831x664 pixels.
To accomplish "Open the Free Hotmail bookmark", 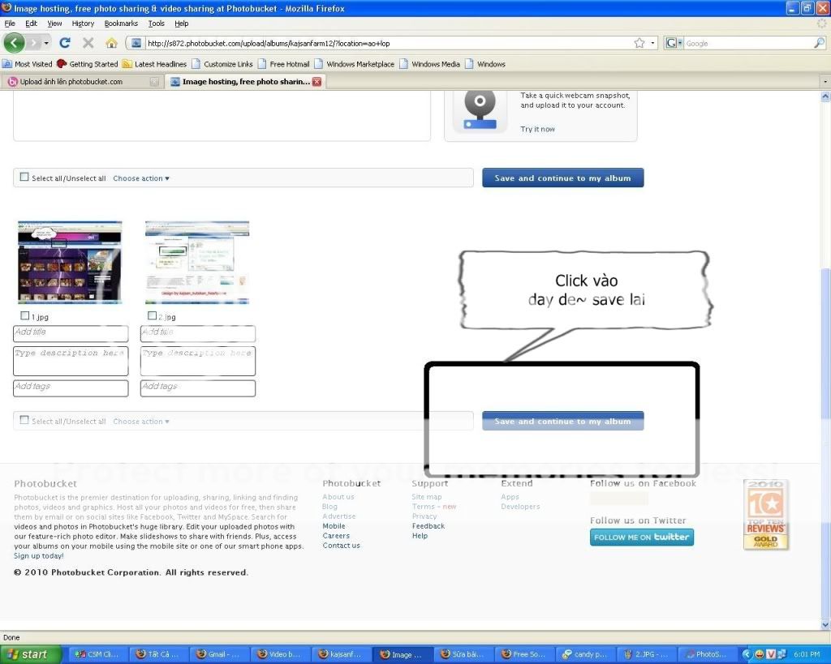I will coord(283,64).
